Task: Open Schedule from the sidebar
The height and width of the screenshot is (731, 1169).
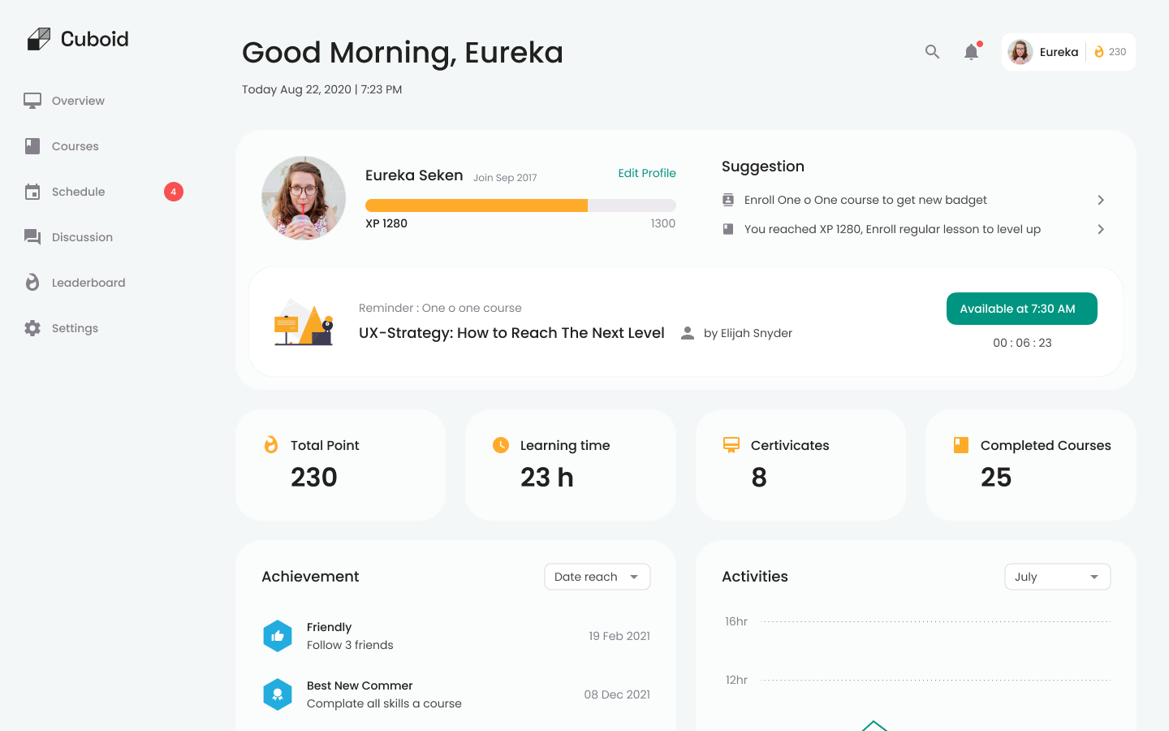Action: [x=78, y=192]
